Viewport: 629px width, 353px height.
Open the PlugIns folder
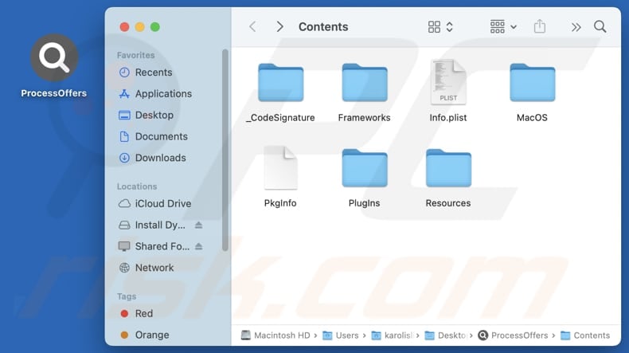(x=364, y=168)
